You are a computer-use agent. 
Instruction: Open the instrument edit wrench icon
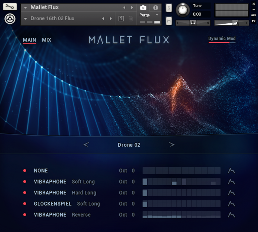[10, 6]
